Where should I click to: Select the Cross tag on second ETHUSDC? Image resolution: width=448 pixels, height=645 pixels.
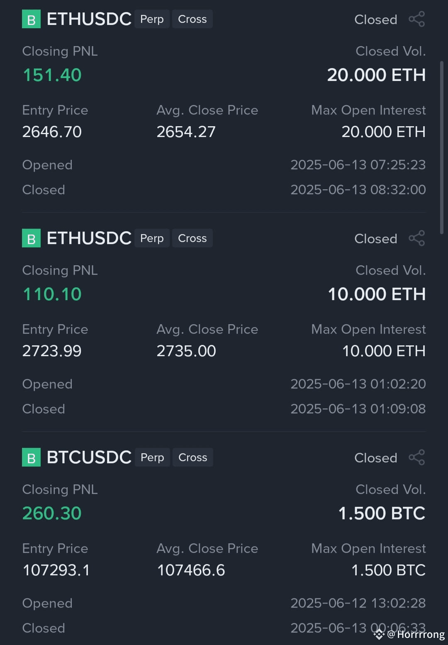click(192, 238)
